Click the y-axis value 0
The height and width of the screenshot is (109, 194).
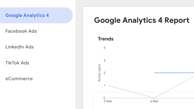(104, 98)
